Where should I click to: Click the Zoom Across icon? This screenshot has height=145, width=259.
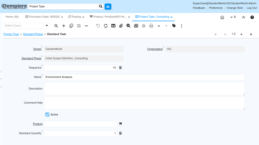click(128, 26)
